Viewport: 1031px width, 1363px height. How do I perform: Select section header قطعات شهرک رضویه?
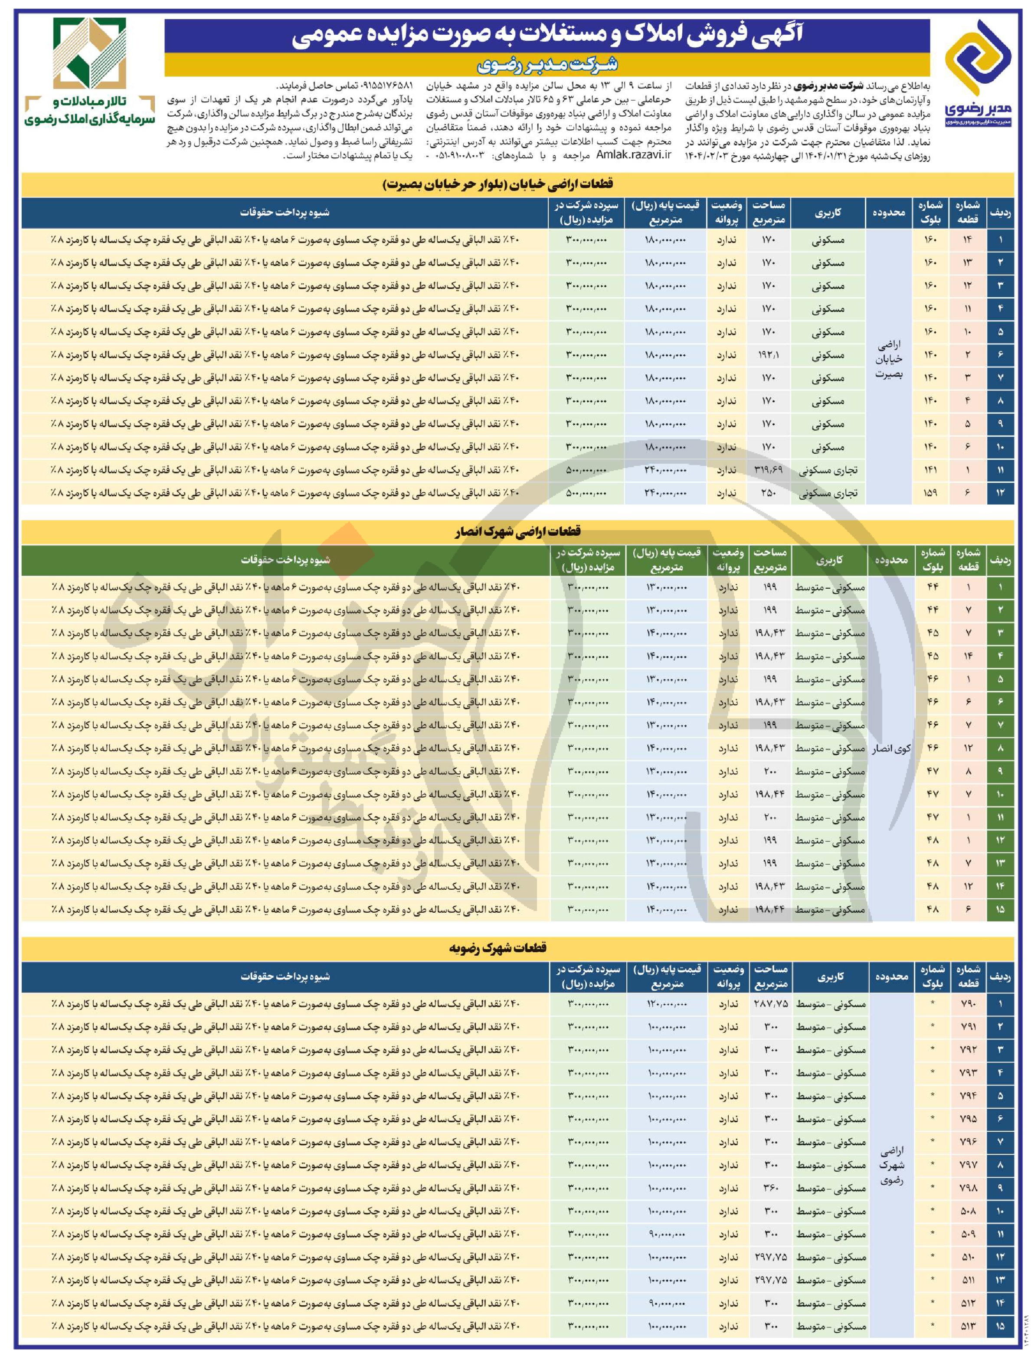(x=498, y=948)
